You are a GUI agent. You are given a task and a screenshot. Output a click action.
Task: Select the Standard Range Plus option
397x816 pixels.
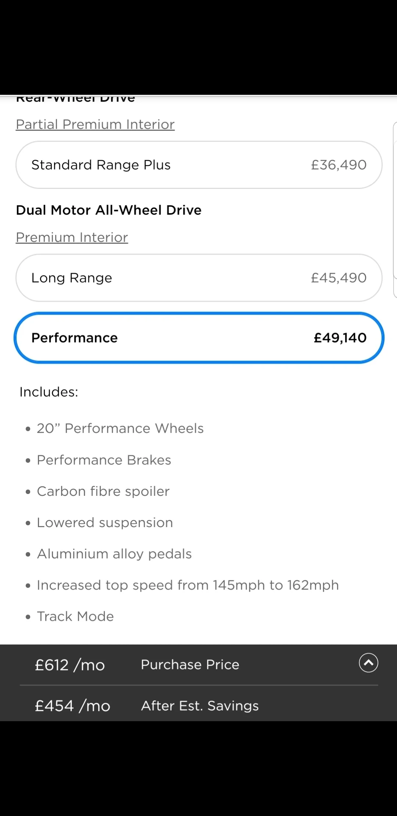pyautogui.click(x=199, y=165)
